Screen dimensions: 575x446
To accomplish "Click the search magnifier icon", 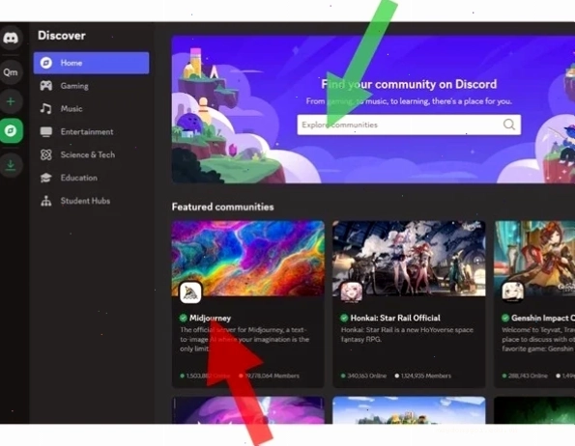I will (x=509, y=125).
